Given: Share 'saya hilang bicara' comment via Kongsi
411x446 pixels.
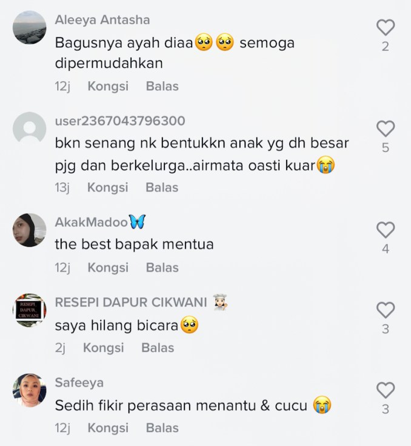Looking at the screenshot, I should [x=103, y=348].
